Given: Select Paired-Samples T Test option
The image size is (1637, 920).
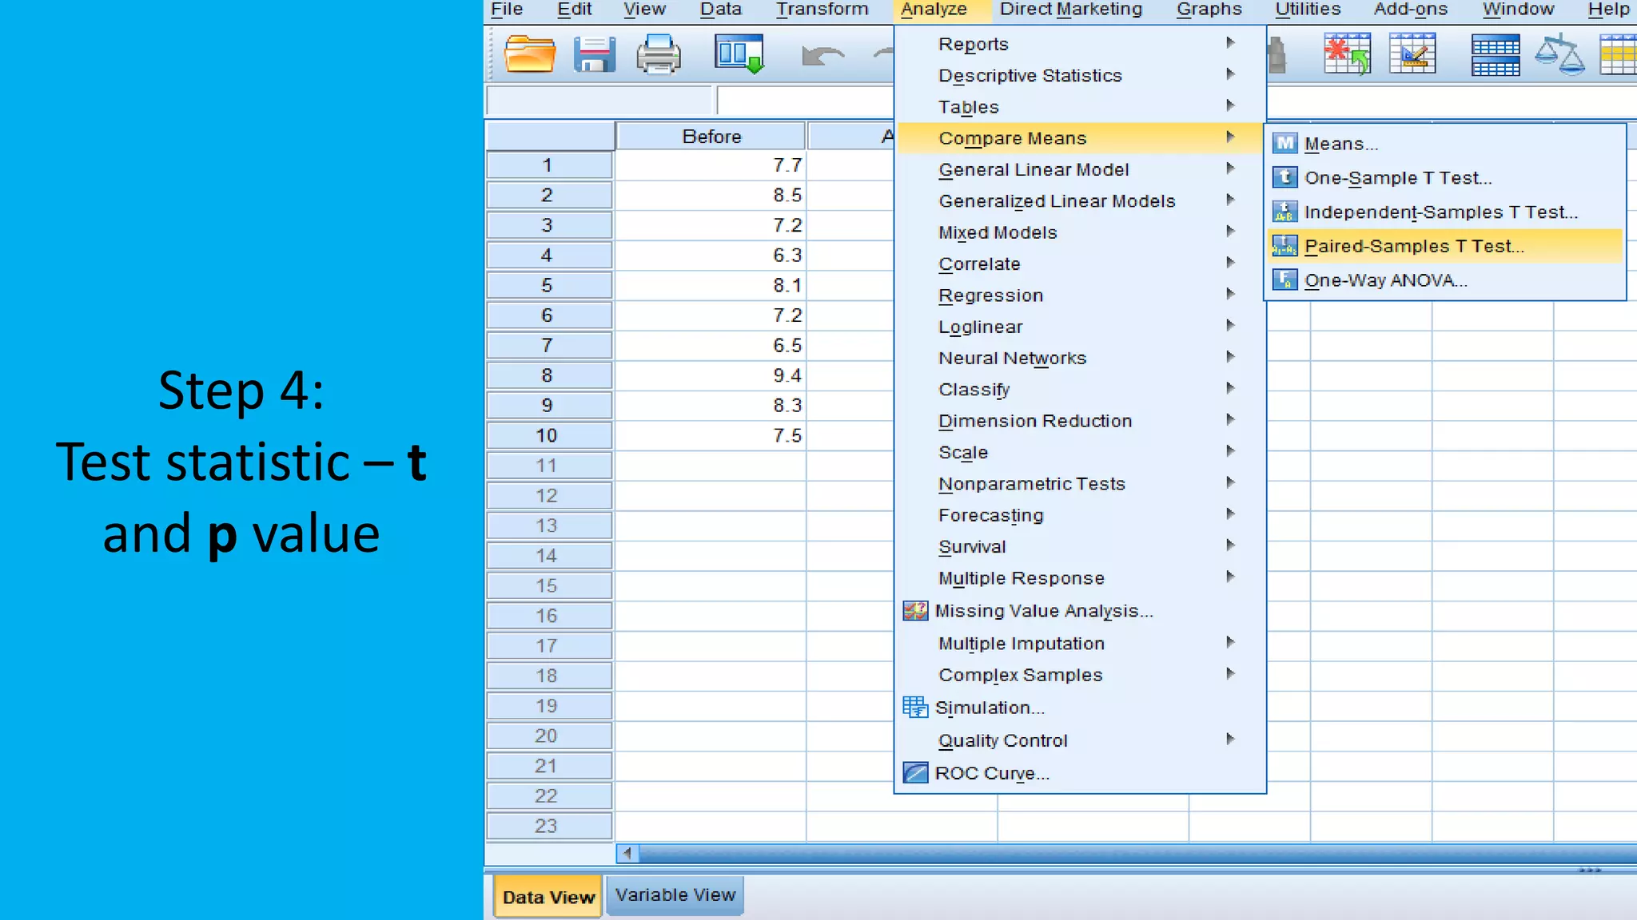Looking at the screenshot, I should (1413, 246).
